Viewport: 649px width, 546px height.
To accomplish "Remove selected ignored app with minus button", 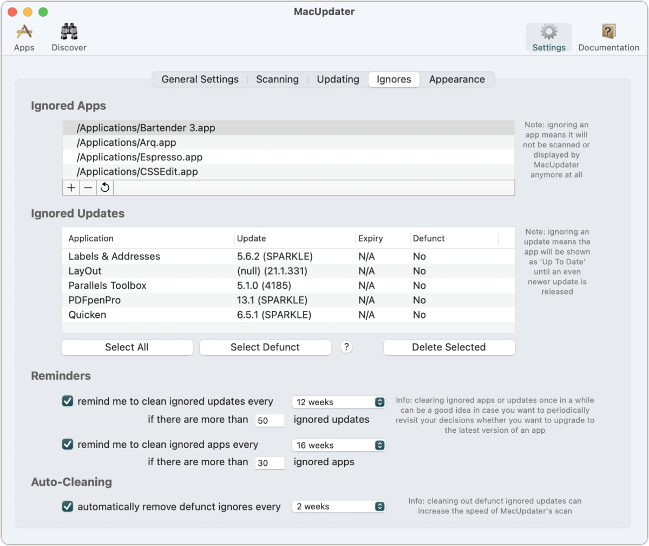I will (88, 187).
